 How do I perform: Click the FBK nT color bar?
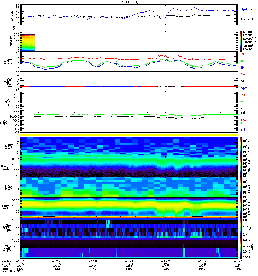point(241,248)
